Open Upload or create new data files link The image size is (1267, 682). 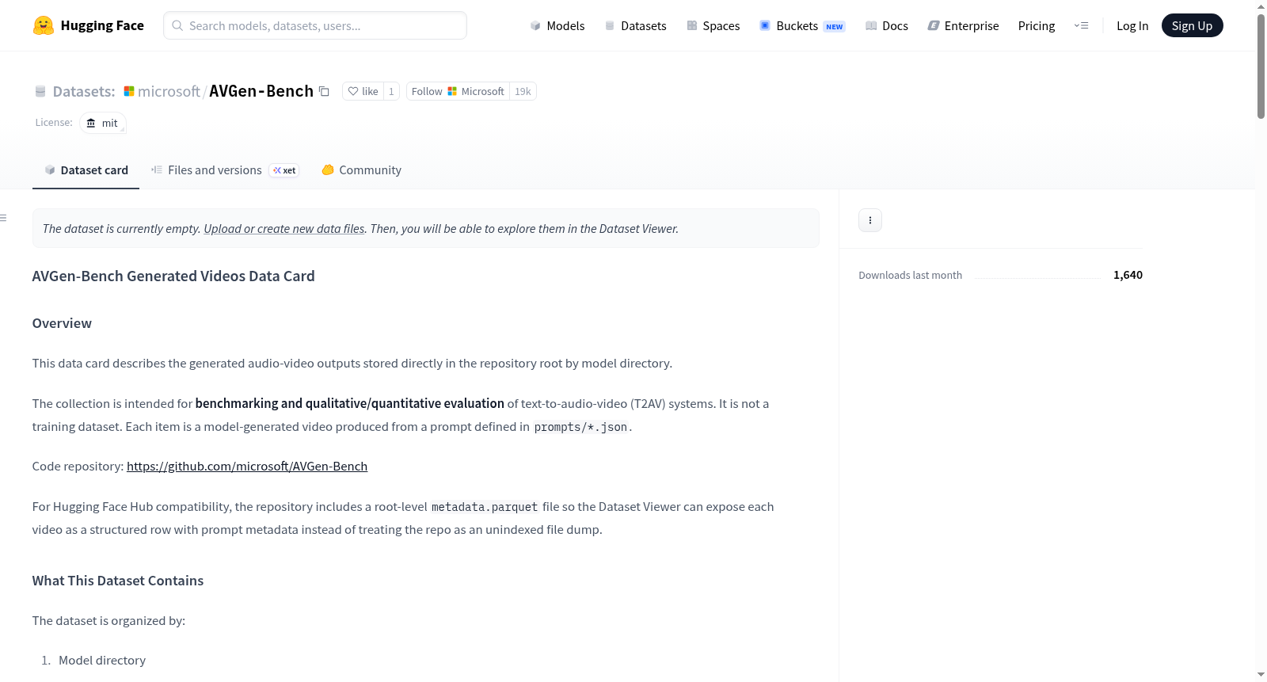pos(284,229)
